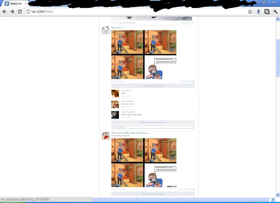Click the vk.com/feed address bar
Image resolution: width=280 pixels, height=203 pixels.
tap(139, 11)
